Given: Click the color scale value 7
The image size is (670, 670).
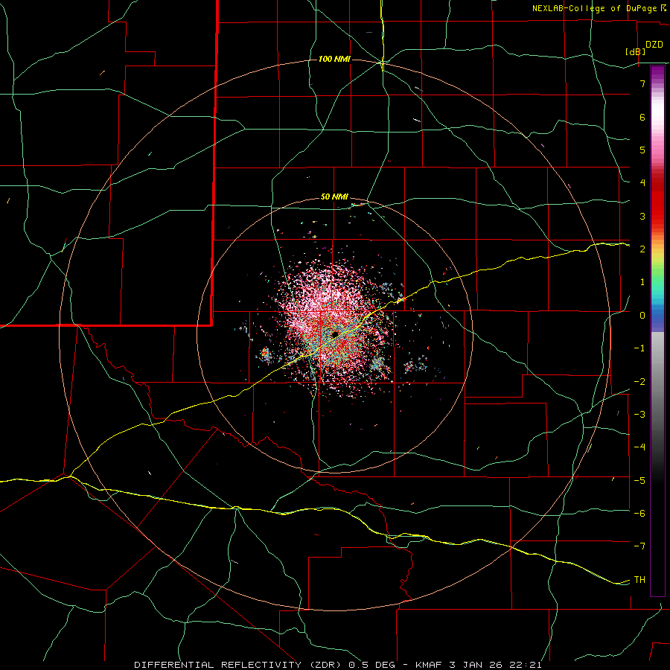Looking at the screenshot, I should click(x=642, y=83).
